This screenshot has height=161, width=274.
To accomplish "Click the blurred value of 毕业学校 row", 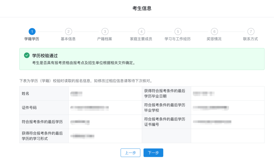I will coord(211,108).
